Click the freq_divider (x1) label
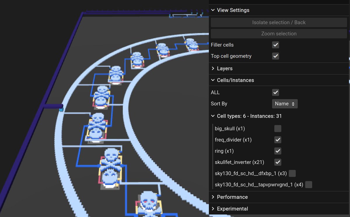 coord(233,140)
